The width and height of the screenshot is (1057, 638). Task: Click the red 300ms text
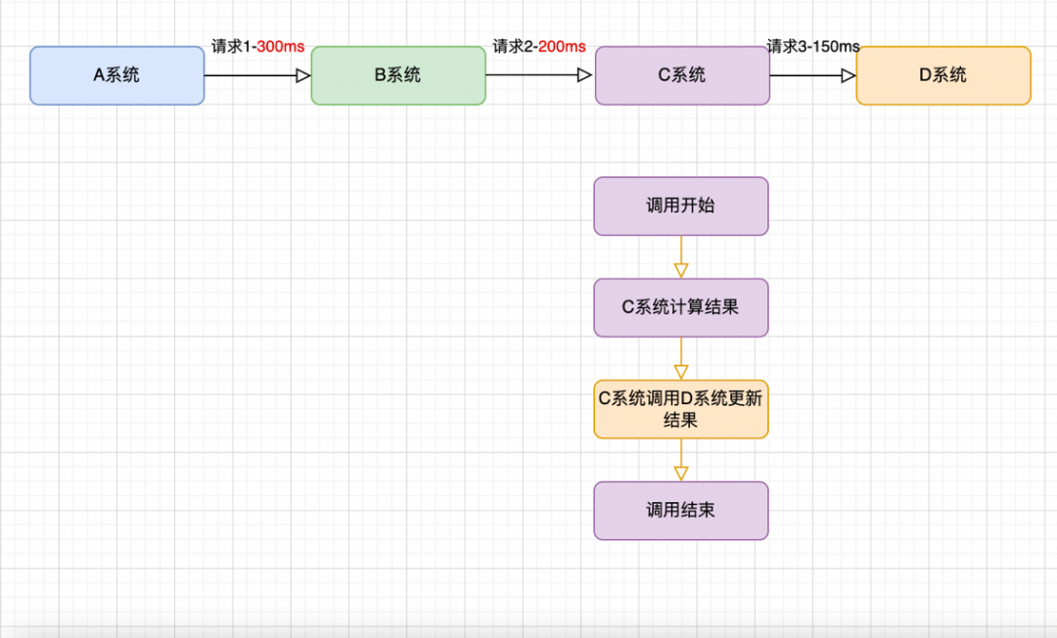(x=281, y=45)
